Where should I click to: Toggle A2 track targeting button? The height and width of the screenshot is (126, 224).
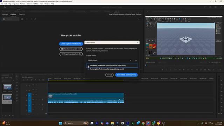[x=29, y=105]
